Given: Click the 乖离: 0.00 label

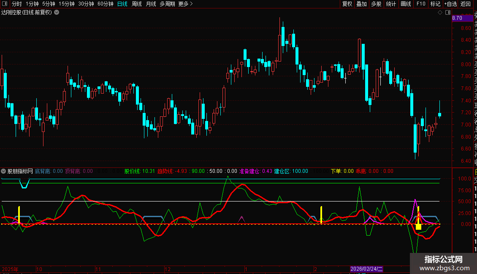Looking at the screenshot, I should 367,171.
